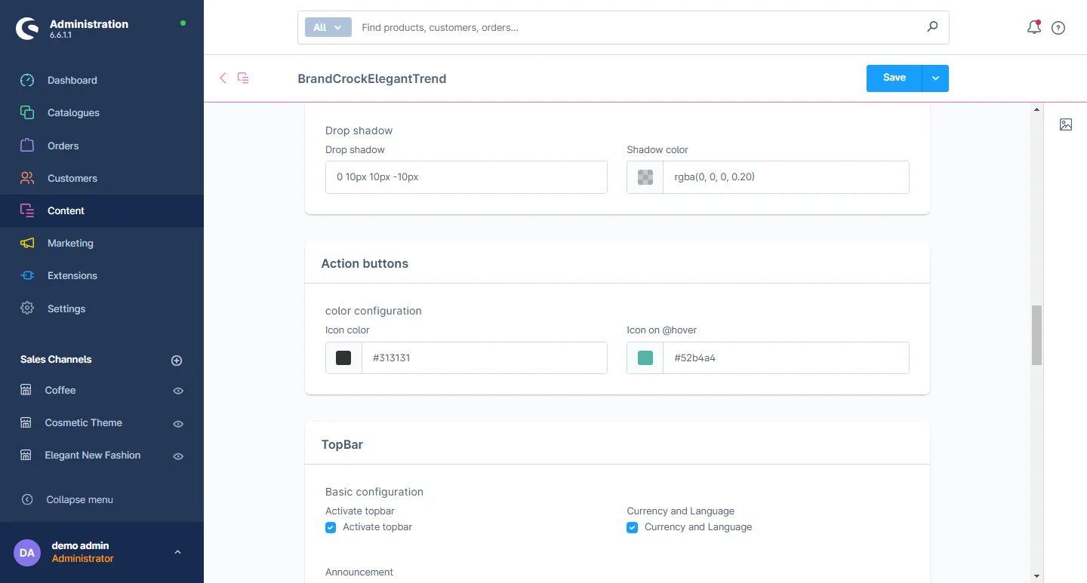Viewport: 1087px width, 583px height.
Task: Toggle the Currency and Language checkbox
Action: click(x=633, y=528)
